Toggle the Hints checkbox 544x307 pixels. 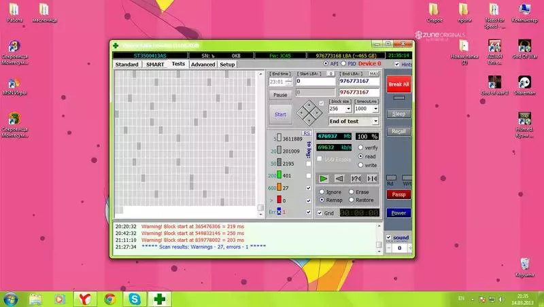[x=397, y=64]
